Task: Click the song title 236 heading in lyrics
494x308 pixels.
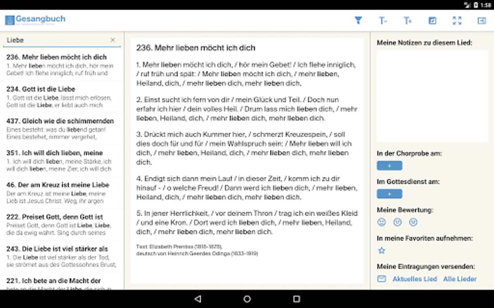Action: click(196, 48)
